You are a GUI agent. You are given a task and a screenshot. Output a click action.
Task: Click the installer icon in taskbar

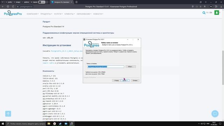pyautogui.click(x=71, y=124)
